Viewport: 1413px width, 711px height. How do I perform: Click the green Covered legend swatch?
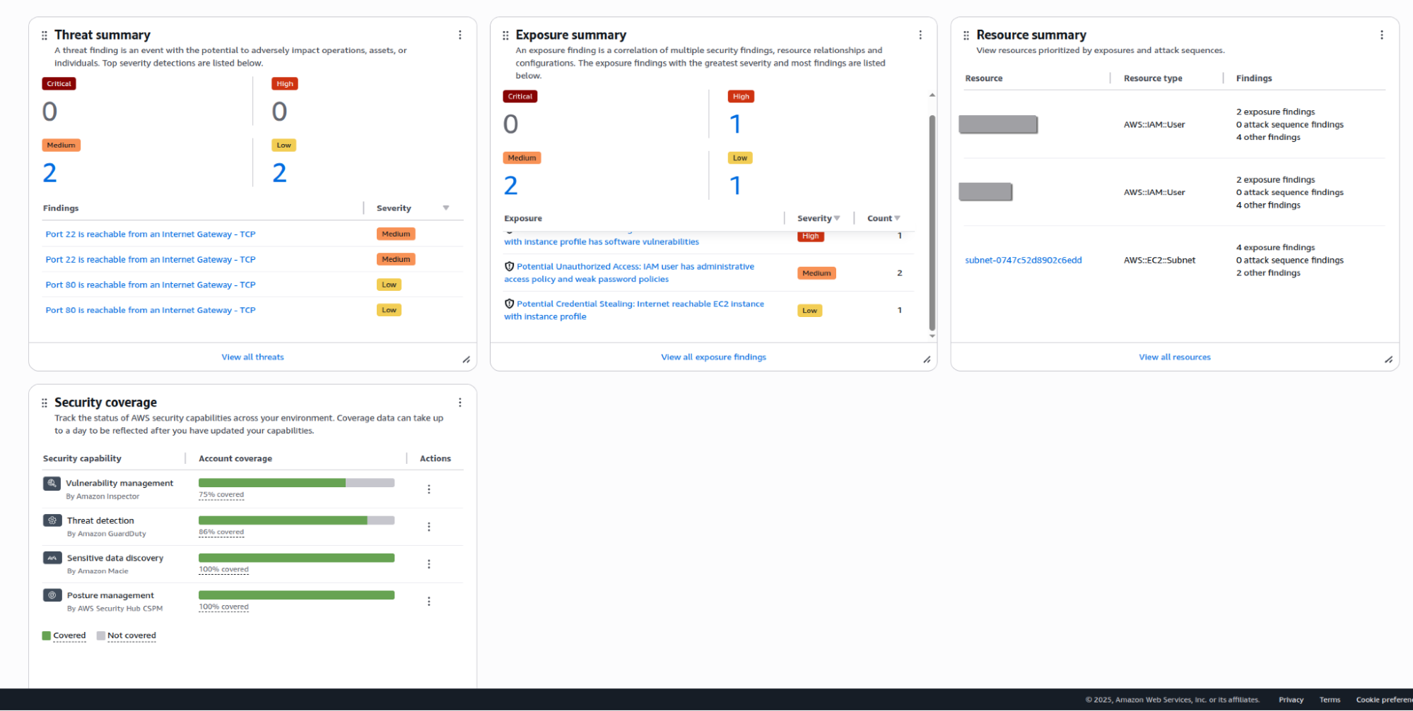tap(45, 635)
